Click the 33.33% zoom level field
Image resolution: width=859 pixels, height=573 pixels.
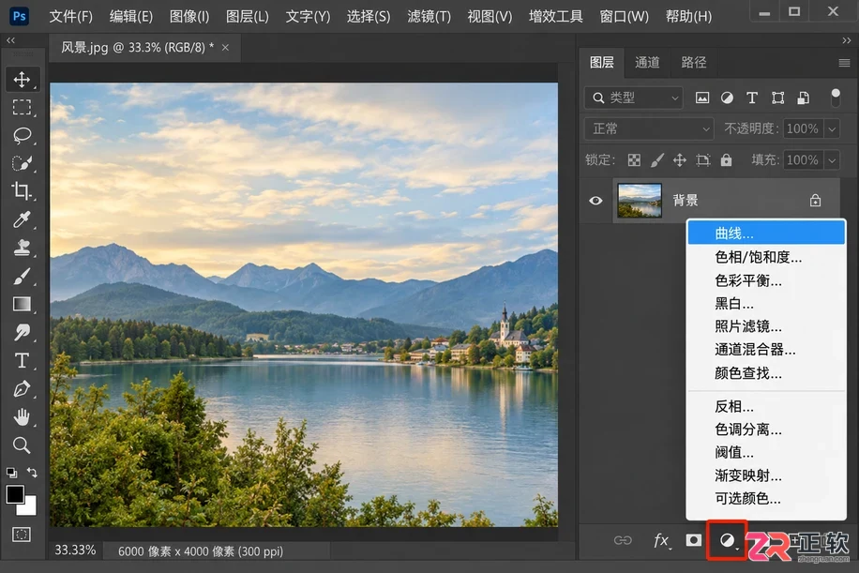point(76,550)
